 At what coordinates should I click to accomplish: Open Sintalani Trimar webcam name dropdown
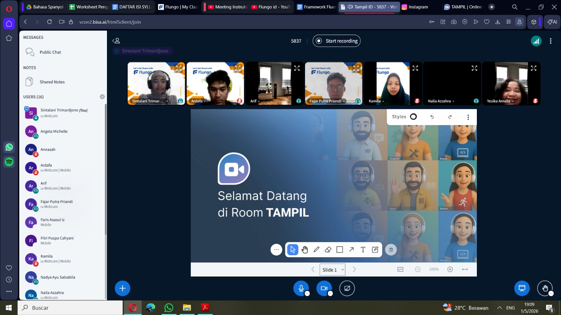pyautogui.click(x=150, y=101)
